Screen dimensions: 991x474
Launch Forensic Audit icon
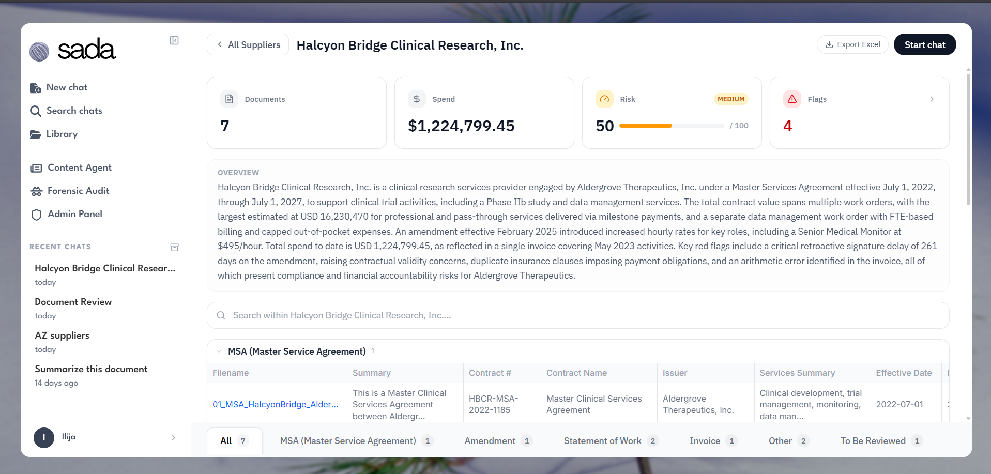(36, 191)
